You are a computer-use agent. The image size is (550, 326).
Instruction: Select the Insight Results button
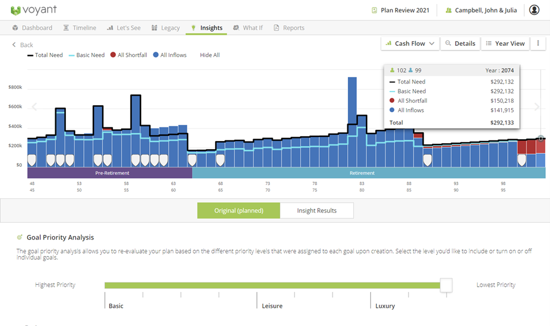316,210
